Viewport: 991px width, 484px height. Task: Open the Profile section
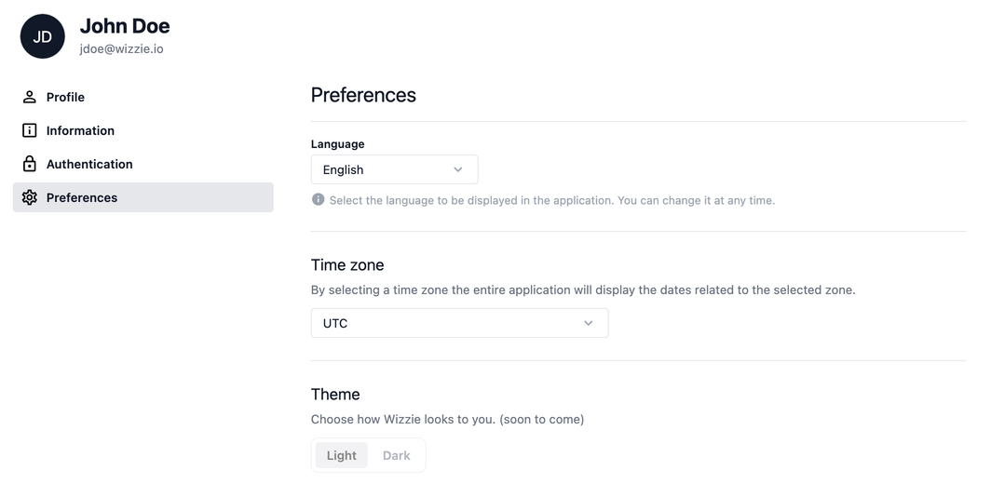[x=65, y=97]
